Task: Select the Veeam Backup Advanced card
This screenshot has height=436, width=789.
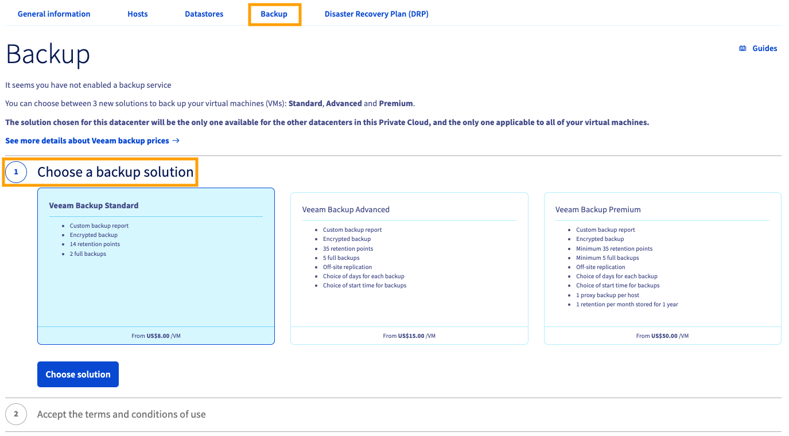Action: click(x=409, y=268)
